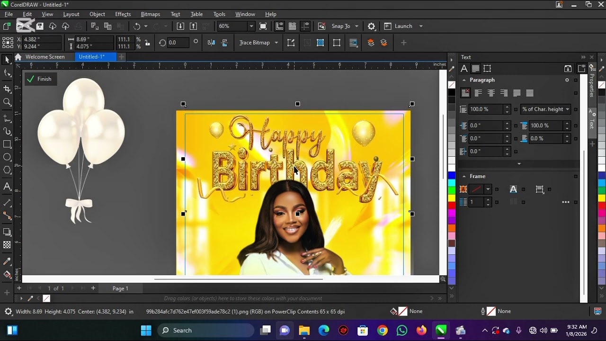Choose the Ellipse tool
The width and height of the screenshot is (606, 341).
pos(7,157)
